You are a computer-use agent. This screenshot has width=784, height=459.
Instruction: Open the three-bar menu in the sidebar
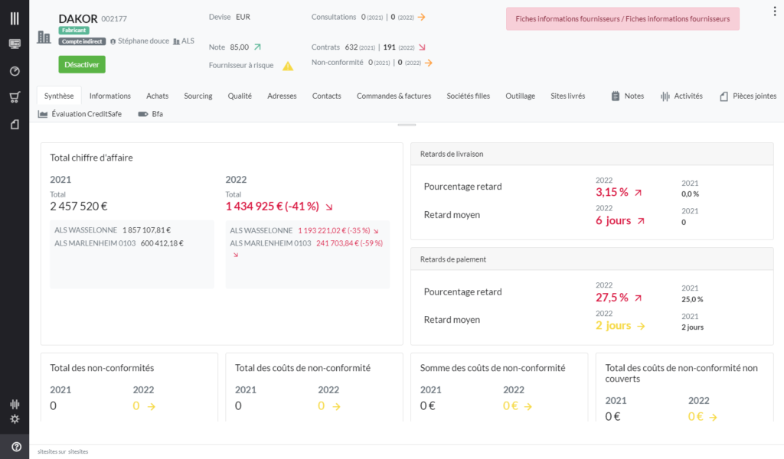pos(15,18)
